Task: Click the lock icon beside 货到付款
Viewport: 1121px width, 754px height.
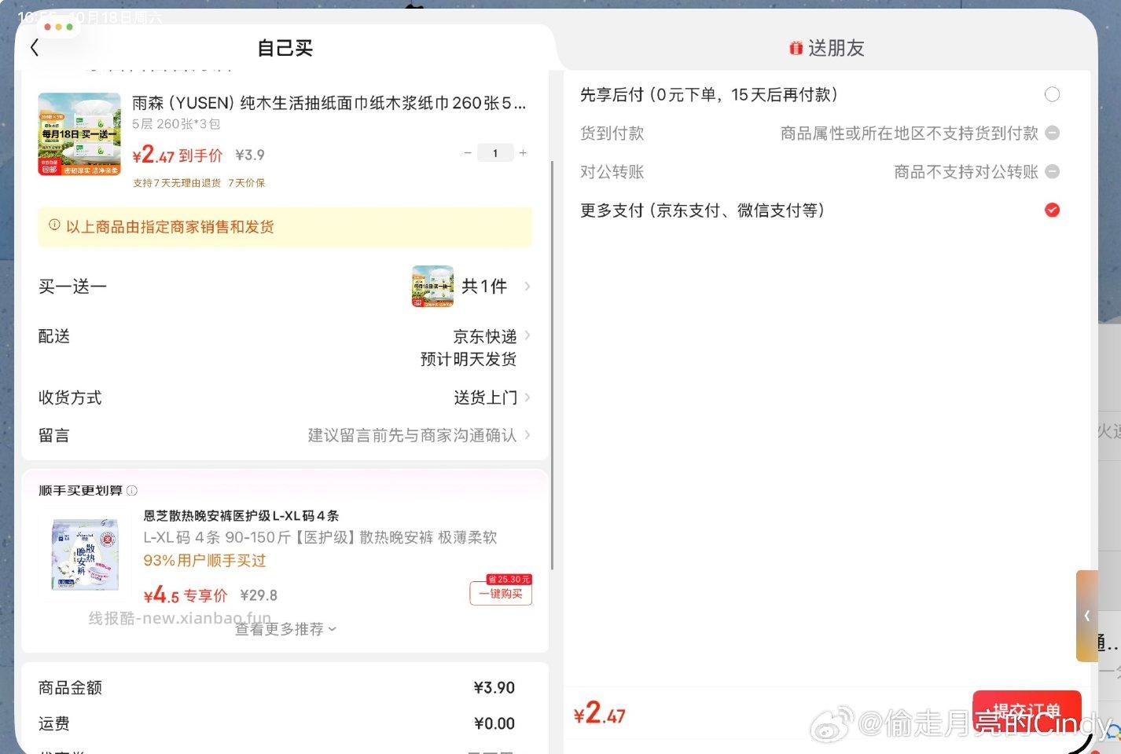Action: pos(1053,133)
